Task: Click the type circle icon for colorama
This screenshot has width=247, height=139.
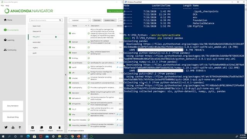Action: click(88, 83)
